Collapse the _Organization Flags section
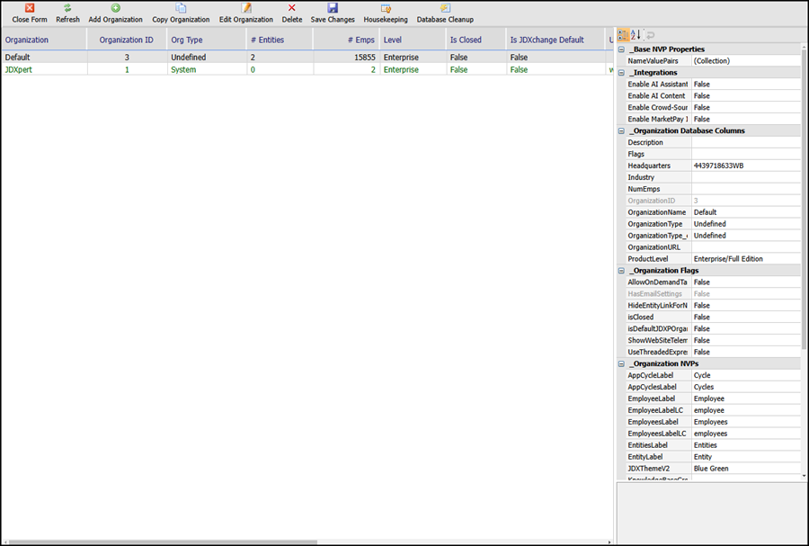Image resolution: width=809 pixels, height=546 pixels. click(x=621, y=271)
